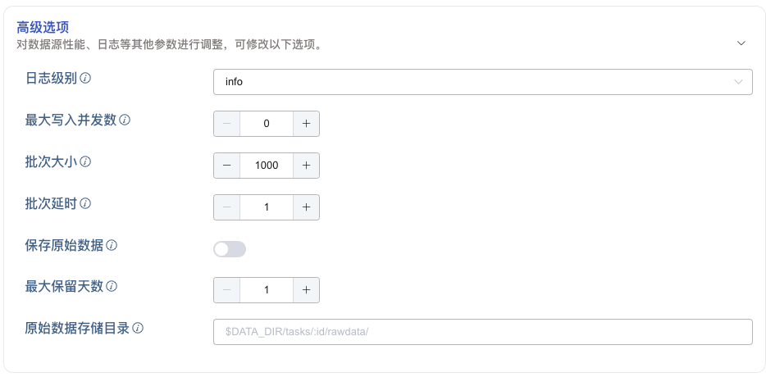This screenshot has height=377, width=766.
Task: Increase 最大保留天数 with plus button
Action: coord(306,290)
